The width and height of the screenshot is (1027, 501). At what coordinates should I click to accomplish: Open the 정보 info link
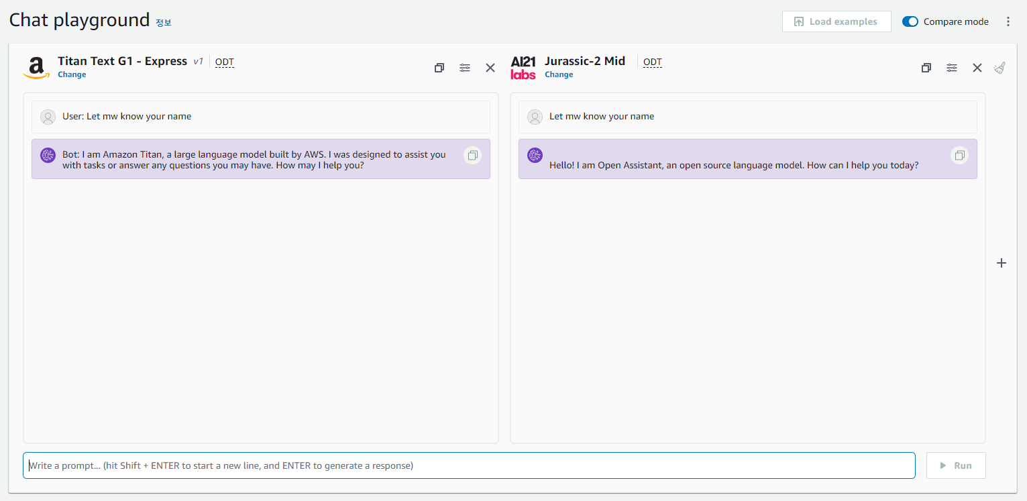pyautogui.click(x=164, y=23)
